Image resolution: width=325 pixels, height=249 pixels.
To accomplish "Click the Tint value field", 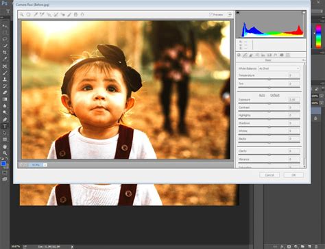I will pos(294,83).
